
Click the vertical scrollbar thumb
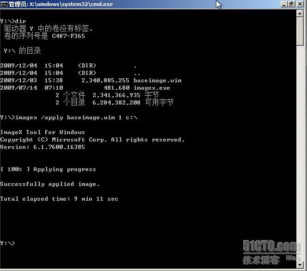(x=300, y=31)
